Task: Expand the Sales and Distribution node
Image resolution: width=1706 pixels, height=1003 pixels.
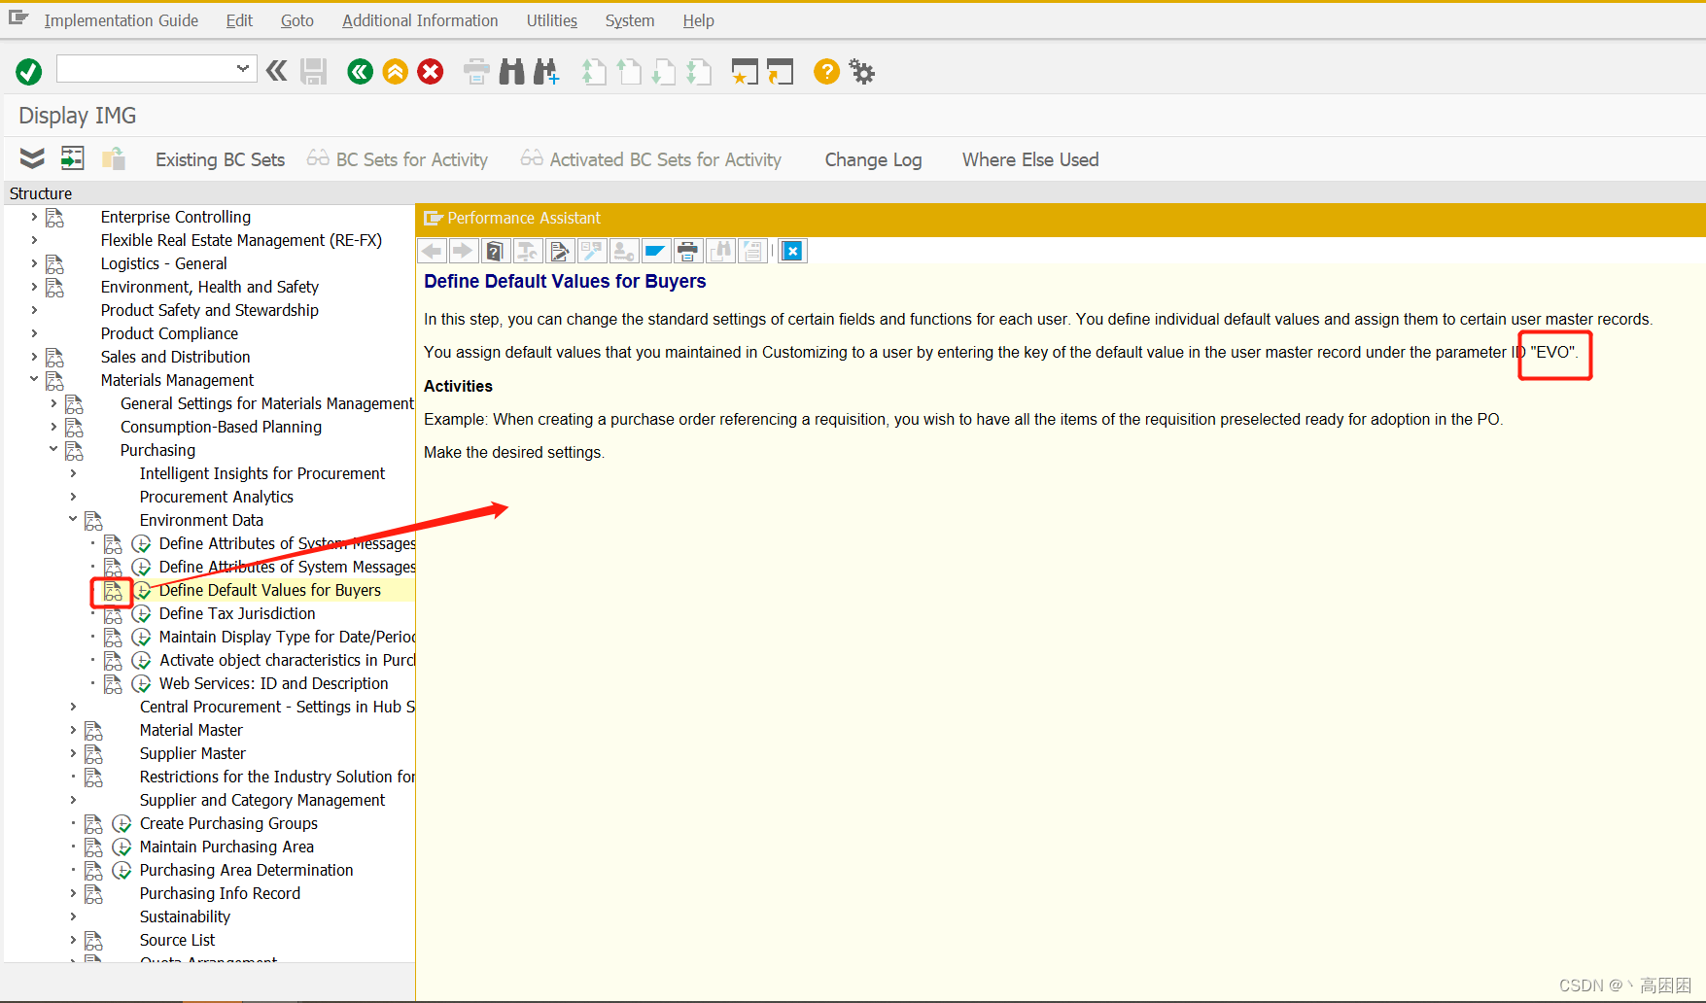Action: 34,357
